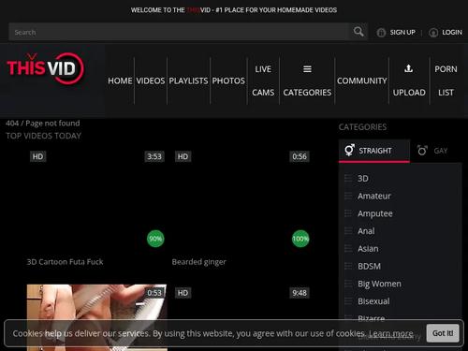Open the Videos menu item
This screenshot has width=468, height=351.
point(151,80)
